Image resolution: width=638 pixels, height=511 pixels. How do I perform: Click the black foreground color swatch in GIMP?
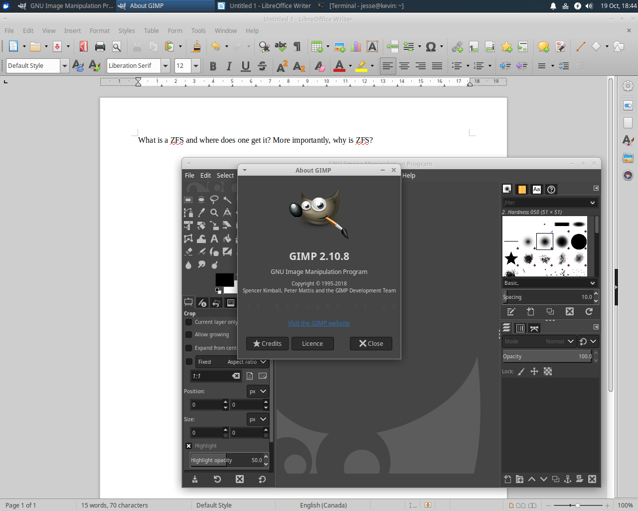click(224, 280)
